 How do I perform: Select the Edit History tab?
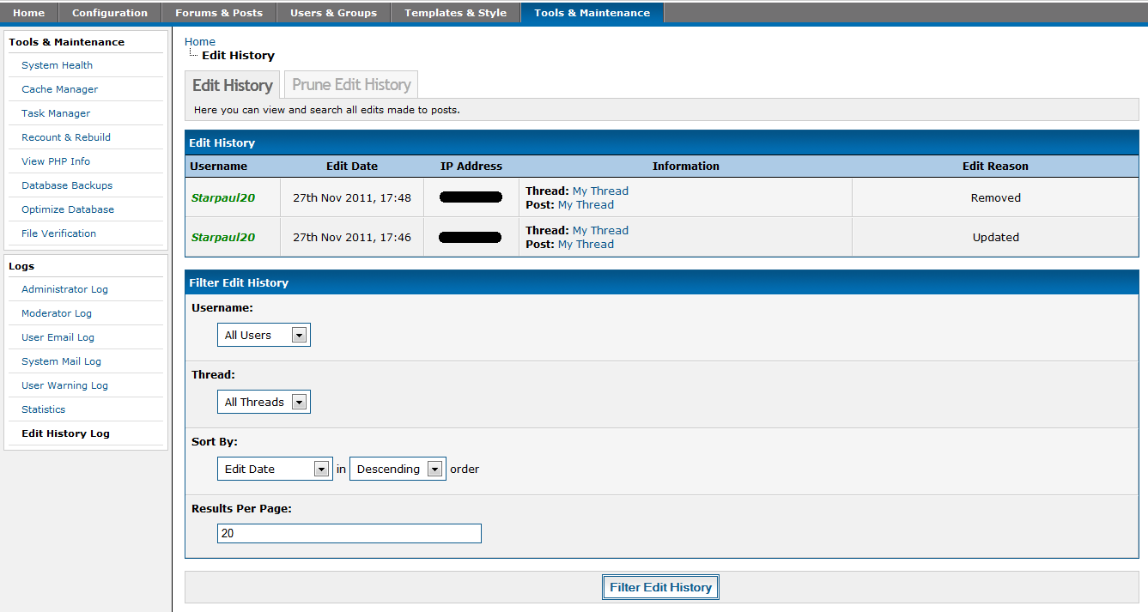pos(232,85)
